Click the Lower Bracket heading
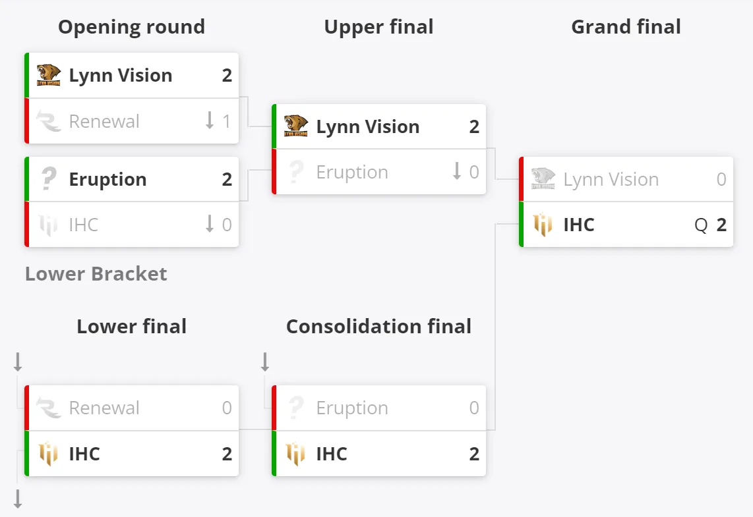 [96, 274]
